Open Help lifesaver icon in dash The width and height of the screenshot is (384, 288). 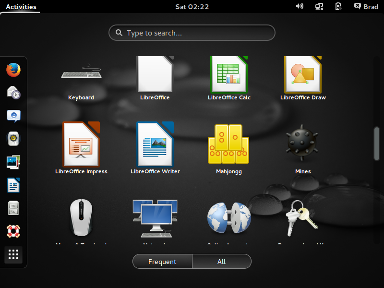pos(13,231)
